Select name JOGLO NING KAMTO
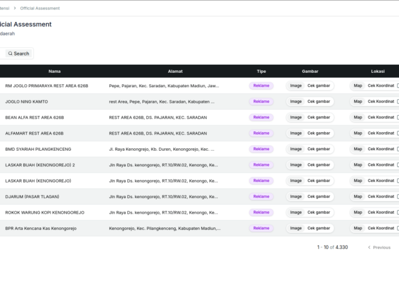 coord(26,102)
